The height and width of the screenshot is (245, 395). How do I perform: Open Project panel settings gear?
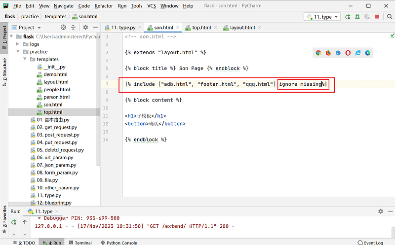[x=85, y=27]
